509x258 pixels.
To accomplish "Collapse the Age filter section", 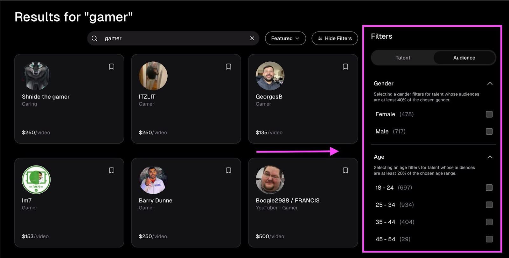I will tap(490, 157).
